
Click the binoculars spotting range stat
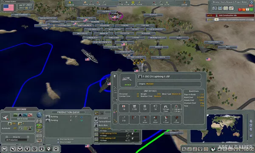(x=166, y=108)
